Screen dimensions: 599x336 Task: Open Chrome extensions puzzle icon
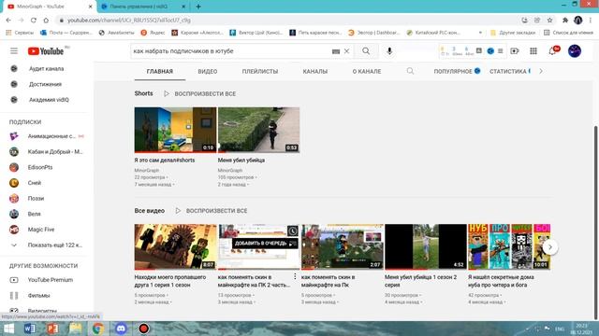click(x=565, y=21)
